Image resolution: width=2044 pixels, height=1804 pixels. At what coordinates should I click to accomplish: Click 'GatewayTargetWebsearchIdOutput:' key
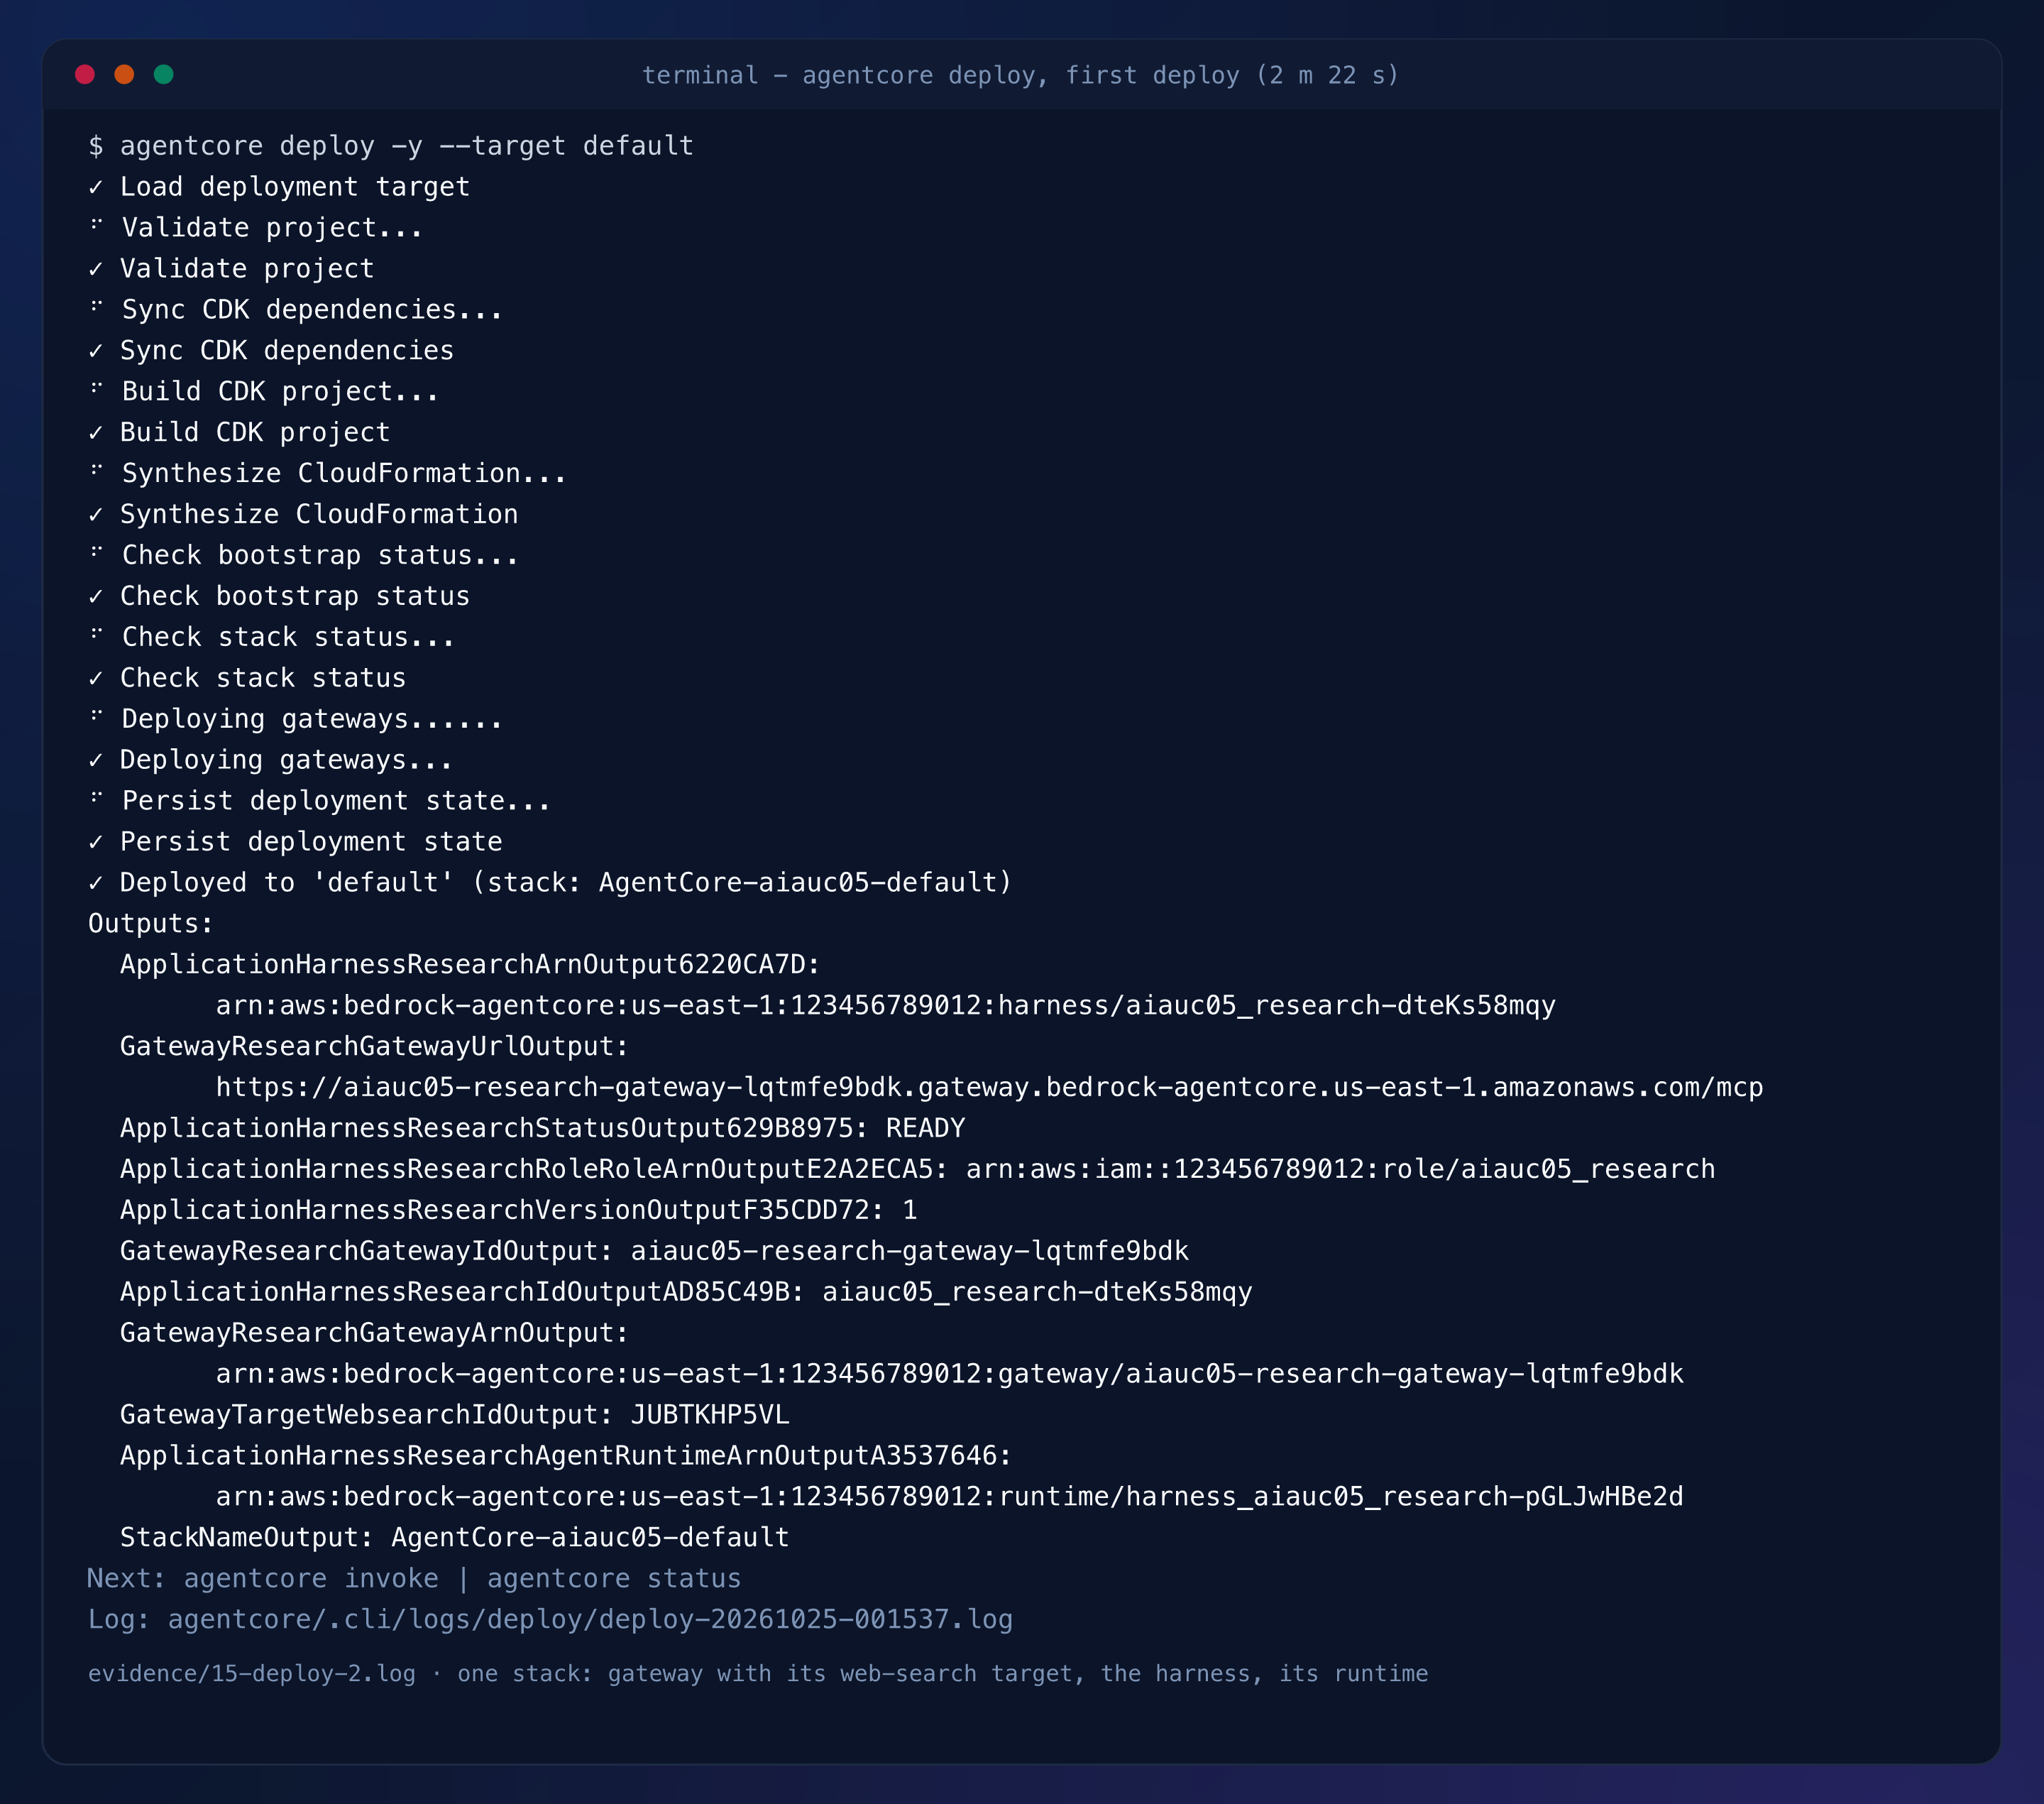(x=367, y=1416)
